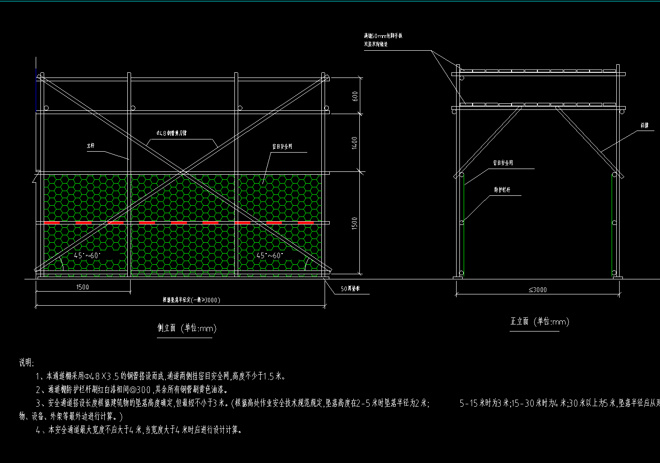Select the '满铺50mm竹脚手板' note line
Viewport: 660px width, 463px height.
(x=383, y=36)
